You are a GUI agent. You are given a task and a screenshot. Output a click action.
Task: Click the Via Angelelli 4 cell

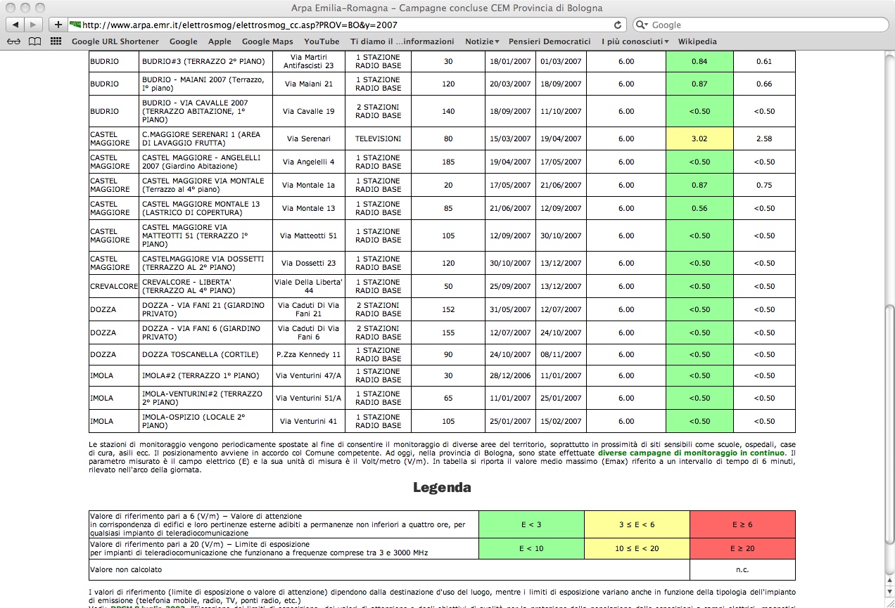(309, 162)
